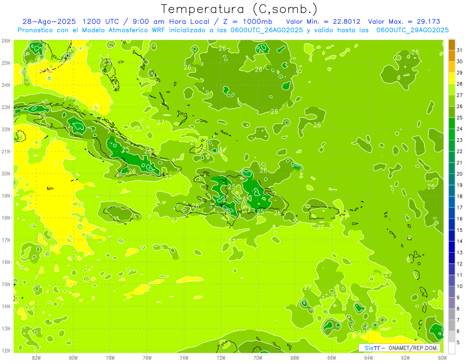Click the 66W longitude axis label
Image resolution: width=470 pixels, height=363 pixels.
332,357
